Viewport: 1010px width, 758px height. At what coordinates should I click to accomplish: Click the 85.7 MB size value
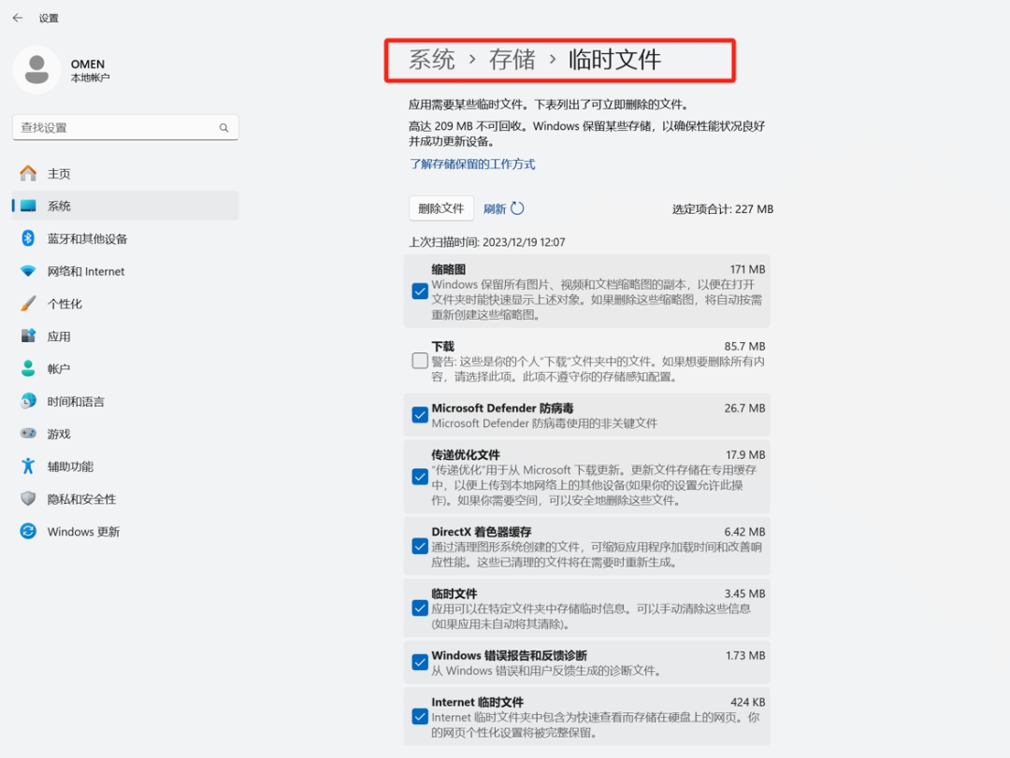pyautogui.click(x=744, y=347)
